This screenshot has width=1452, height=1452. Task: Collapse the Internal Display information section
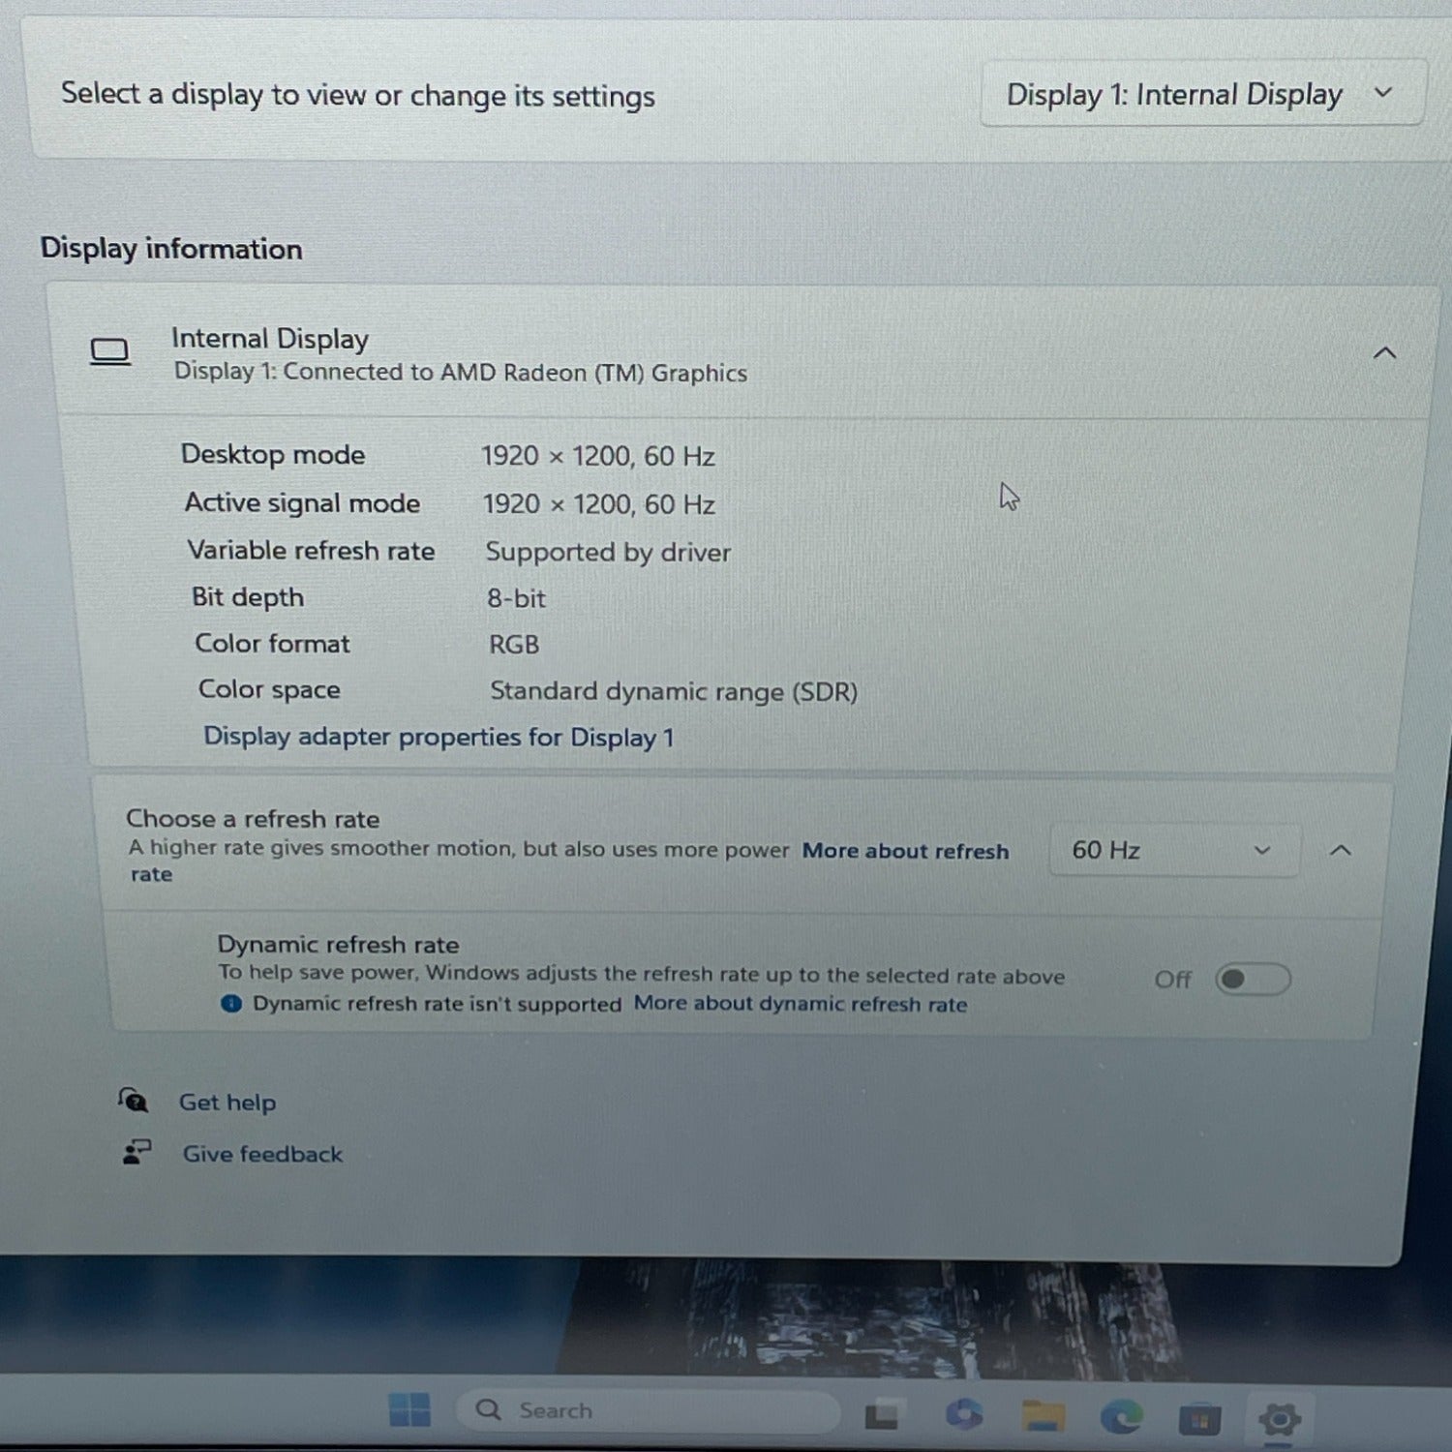pos(1384,353)
